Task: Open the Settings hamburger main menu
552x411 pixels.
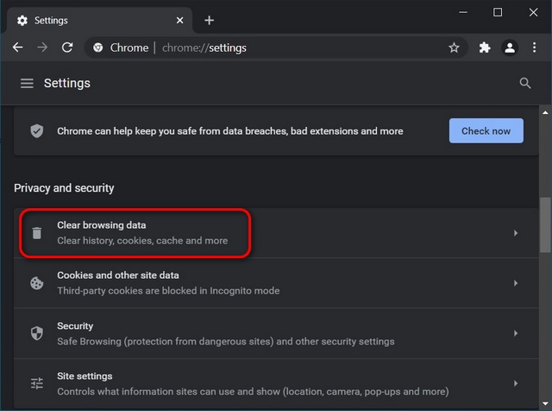Action: (27, 84)
